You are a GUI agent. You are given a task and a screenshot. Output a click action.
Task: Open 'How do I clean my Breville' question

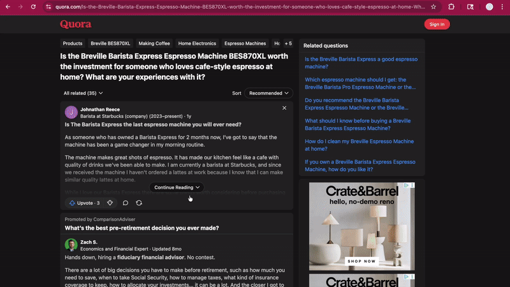(359, 145)
